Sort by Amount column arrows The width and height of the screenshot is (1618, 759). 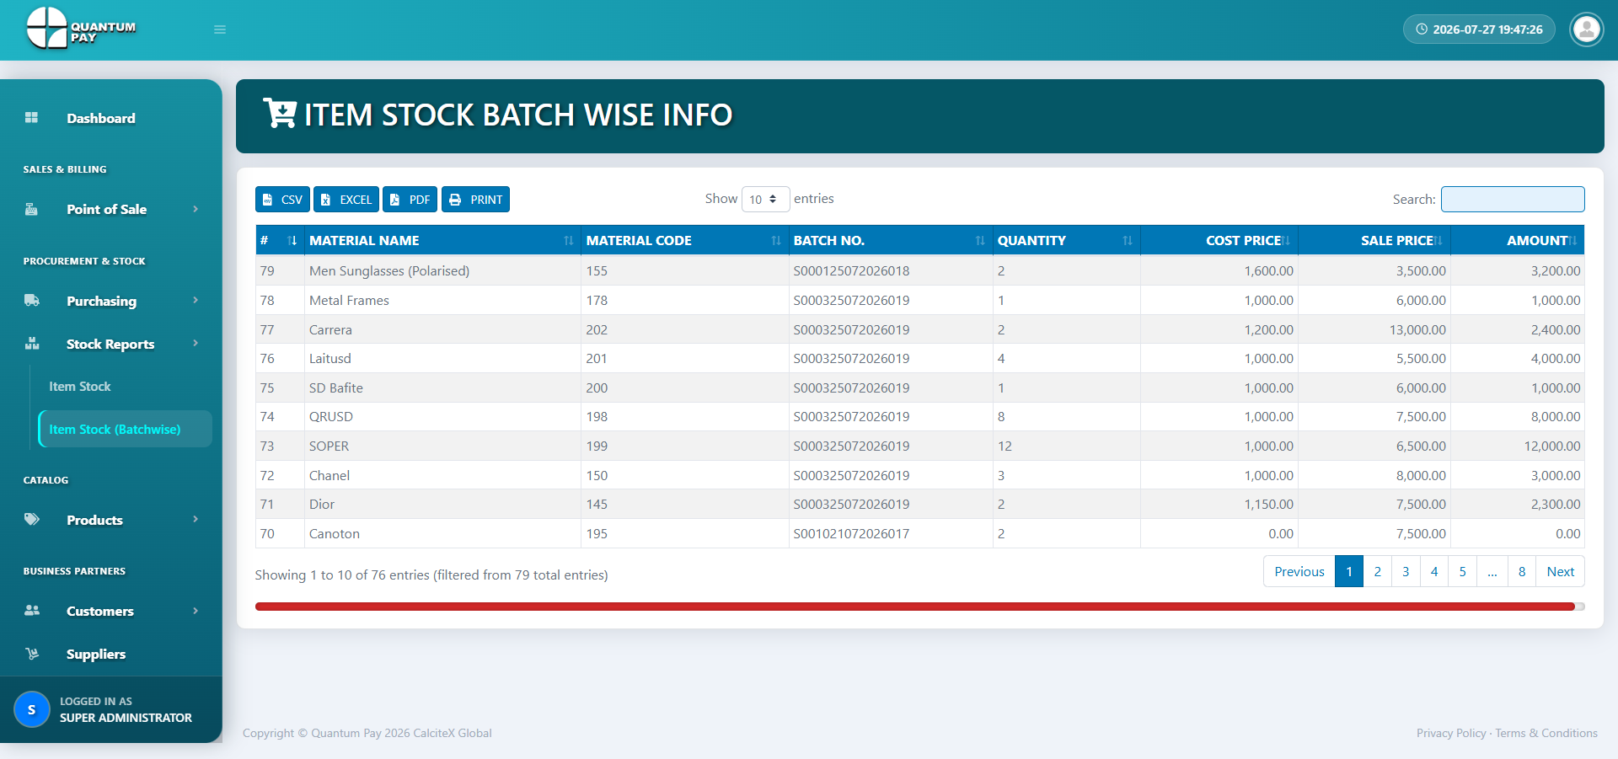1573,241
